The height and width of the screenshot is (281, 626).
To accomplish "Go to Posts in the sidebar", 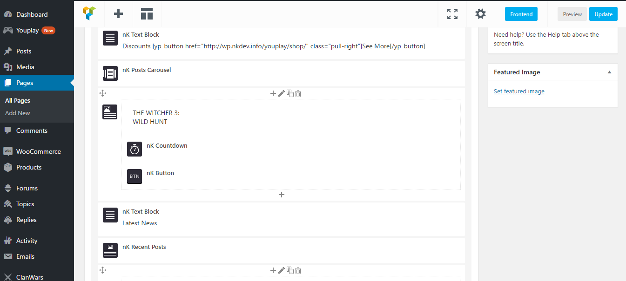I will [x=37, y=51].
